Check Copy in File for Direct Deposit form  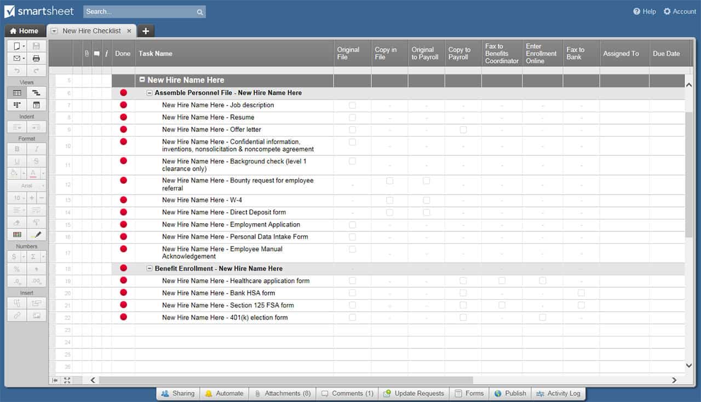click(389, 212)
